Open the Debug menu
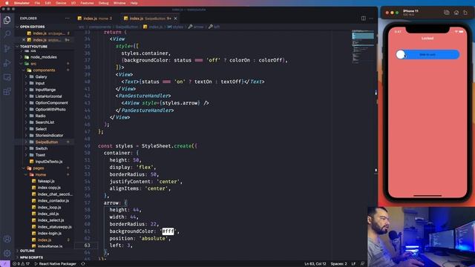Image resolution: width=475 pixels, height=267 pixels. [x=104, y=3]
